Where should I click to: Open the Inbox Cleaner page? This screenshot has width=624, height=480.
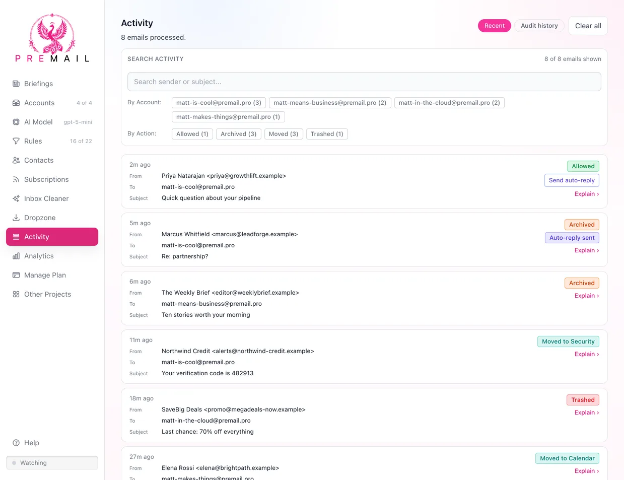52,198
